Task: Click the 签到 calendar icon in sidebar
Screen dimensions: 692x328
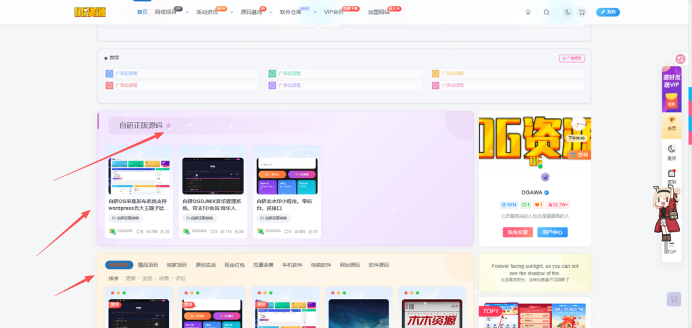Action: 671,176
